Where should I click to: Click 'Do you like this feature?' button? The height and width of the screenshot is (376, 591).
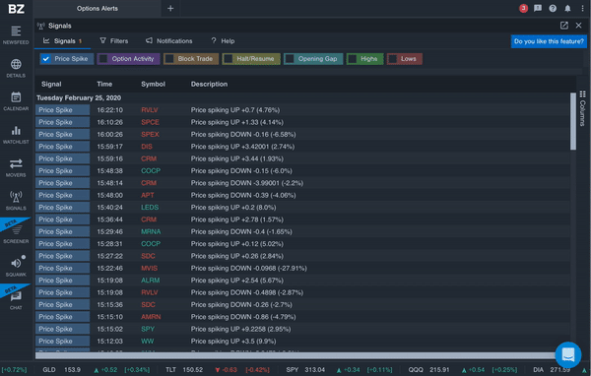pos(549,41)
